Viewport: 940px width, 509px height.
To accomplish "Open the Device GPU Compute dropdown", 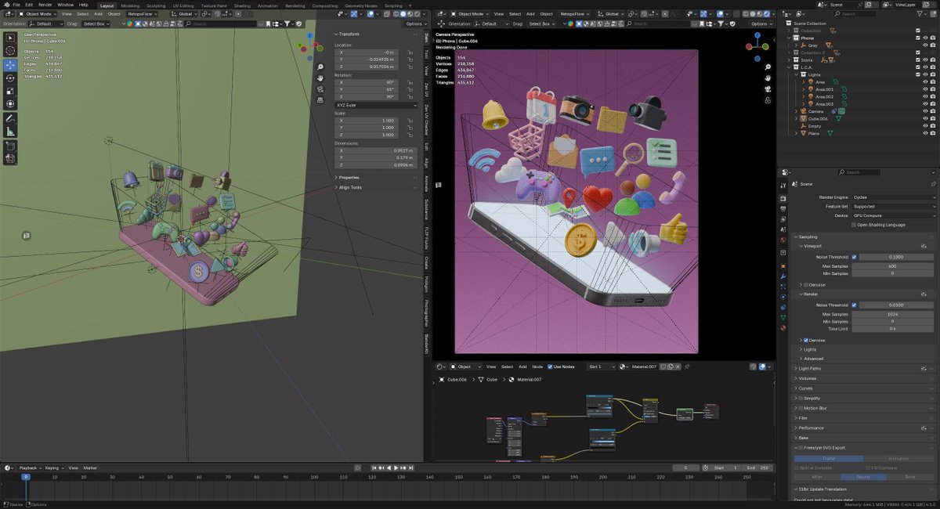I will click(894, 215).
